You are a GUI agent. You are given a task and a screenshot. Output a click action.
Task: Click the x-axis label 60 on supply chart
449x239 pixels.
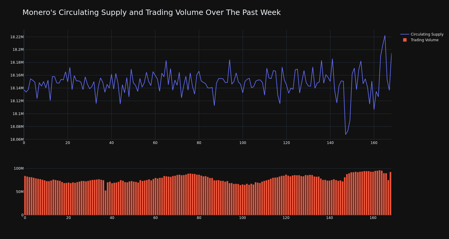pyautogui.click(x=155, y=143)
